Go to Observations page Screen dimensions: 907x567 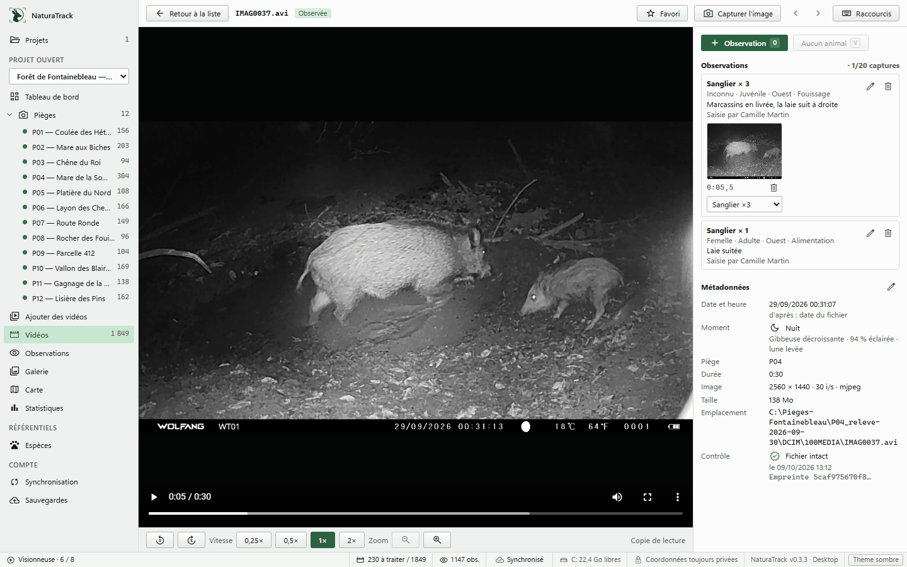pos(69,353)
